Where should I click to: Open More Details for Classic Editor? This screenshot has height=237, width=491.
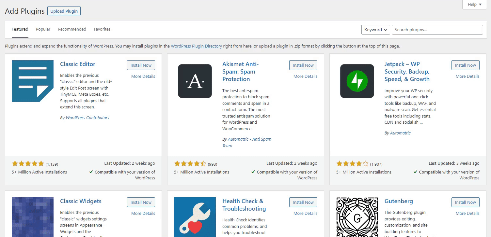(x=143, y=77)
